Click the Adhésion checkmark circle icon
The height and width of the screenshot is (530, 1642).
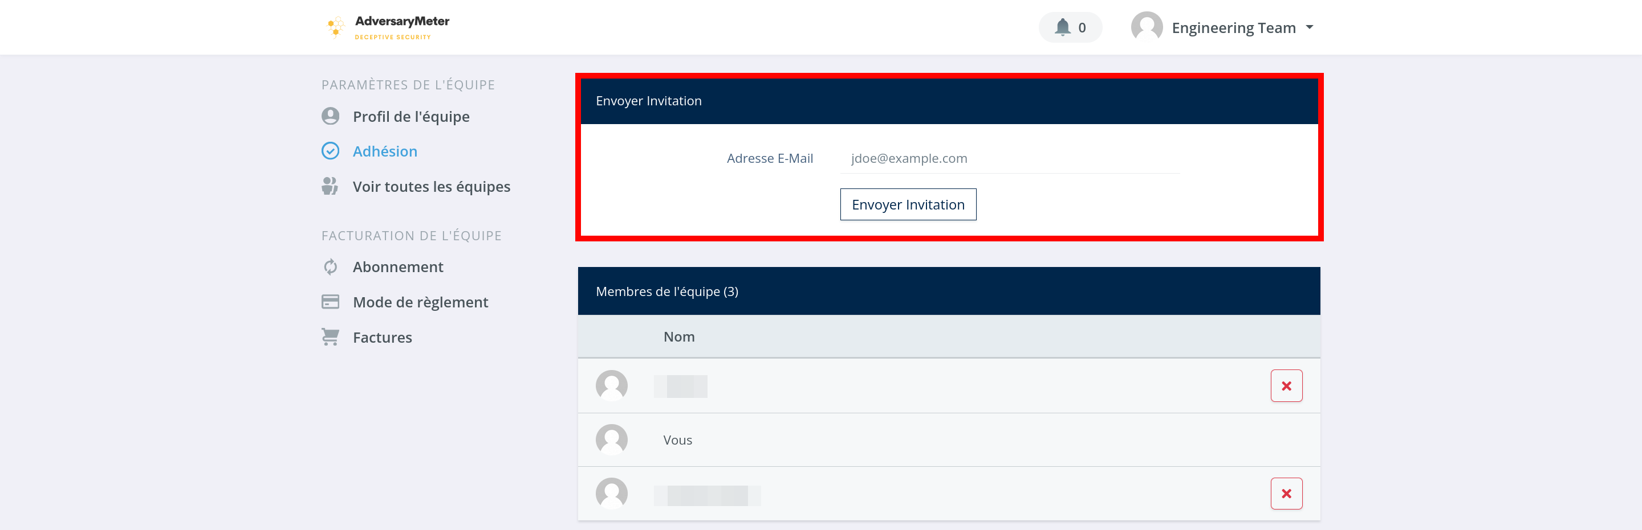(330, 151)
